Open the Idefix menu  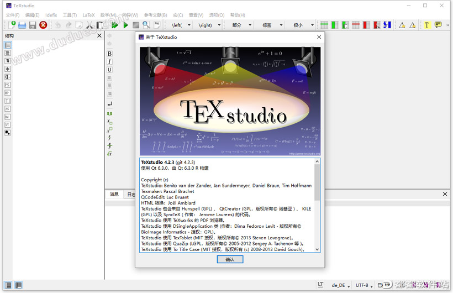point(51,15)
